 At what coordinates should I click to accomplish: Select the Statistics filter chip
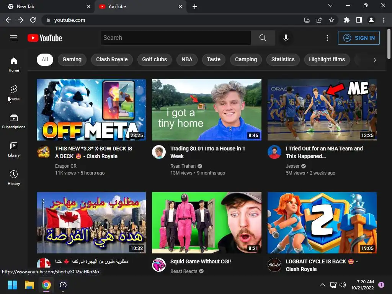[x=283, y=59]
